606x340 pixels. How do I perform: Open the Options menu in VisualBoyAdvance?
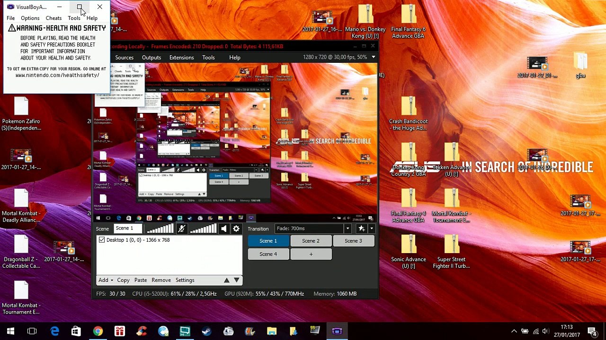[x=30, y=18]
